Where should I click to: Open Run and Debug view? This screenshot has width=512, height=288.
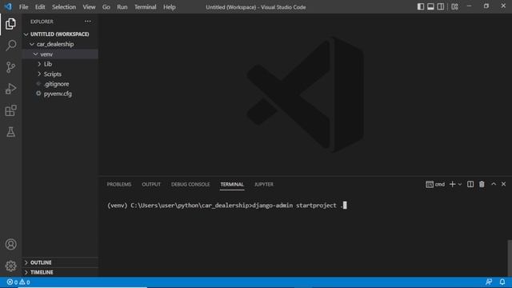pos(10,89)
